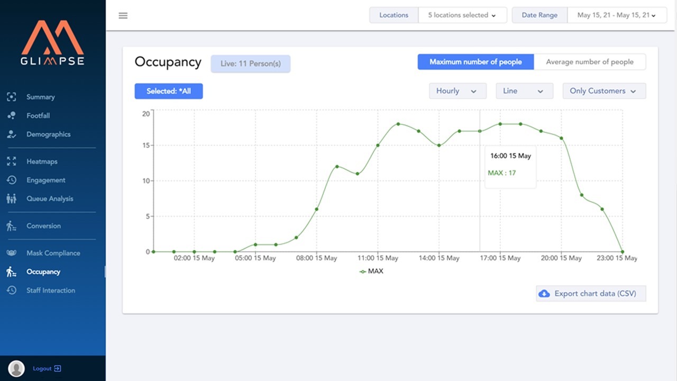Open the Demographics page

click(49, 134)
